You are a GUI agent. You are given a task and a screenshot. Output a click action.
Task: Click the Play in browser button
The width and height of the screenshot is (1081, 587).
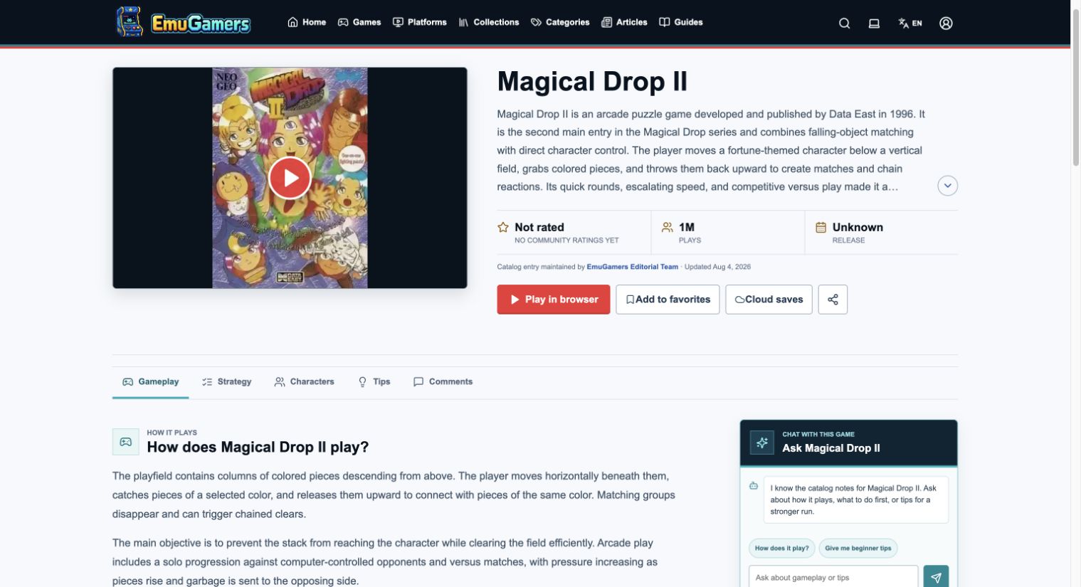pyautogui.click(x=553, y=300)
